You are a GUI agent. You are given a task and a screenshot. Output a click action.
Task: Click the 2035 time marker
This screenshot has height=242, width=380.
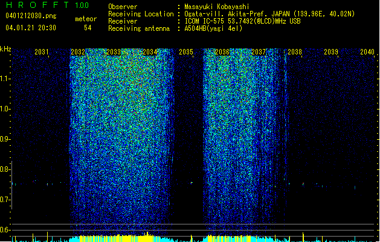tap(186, 52)
